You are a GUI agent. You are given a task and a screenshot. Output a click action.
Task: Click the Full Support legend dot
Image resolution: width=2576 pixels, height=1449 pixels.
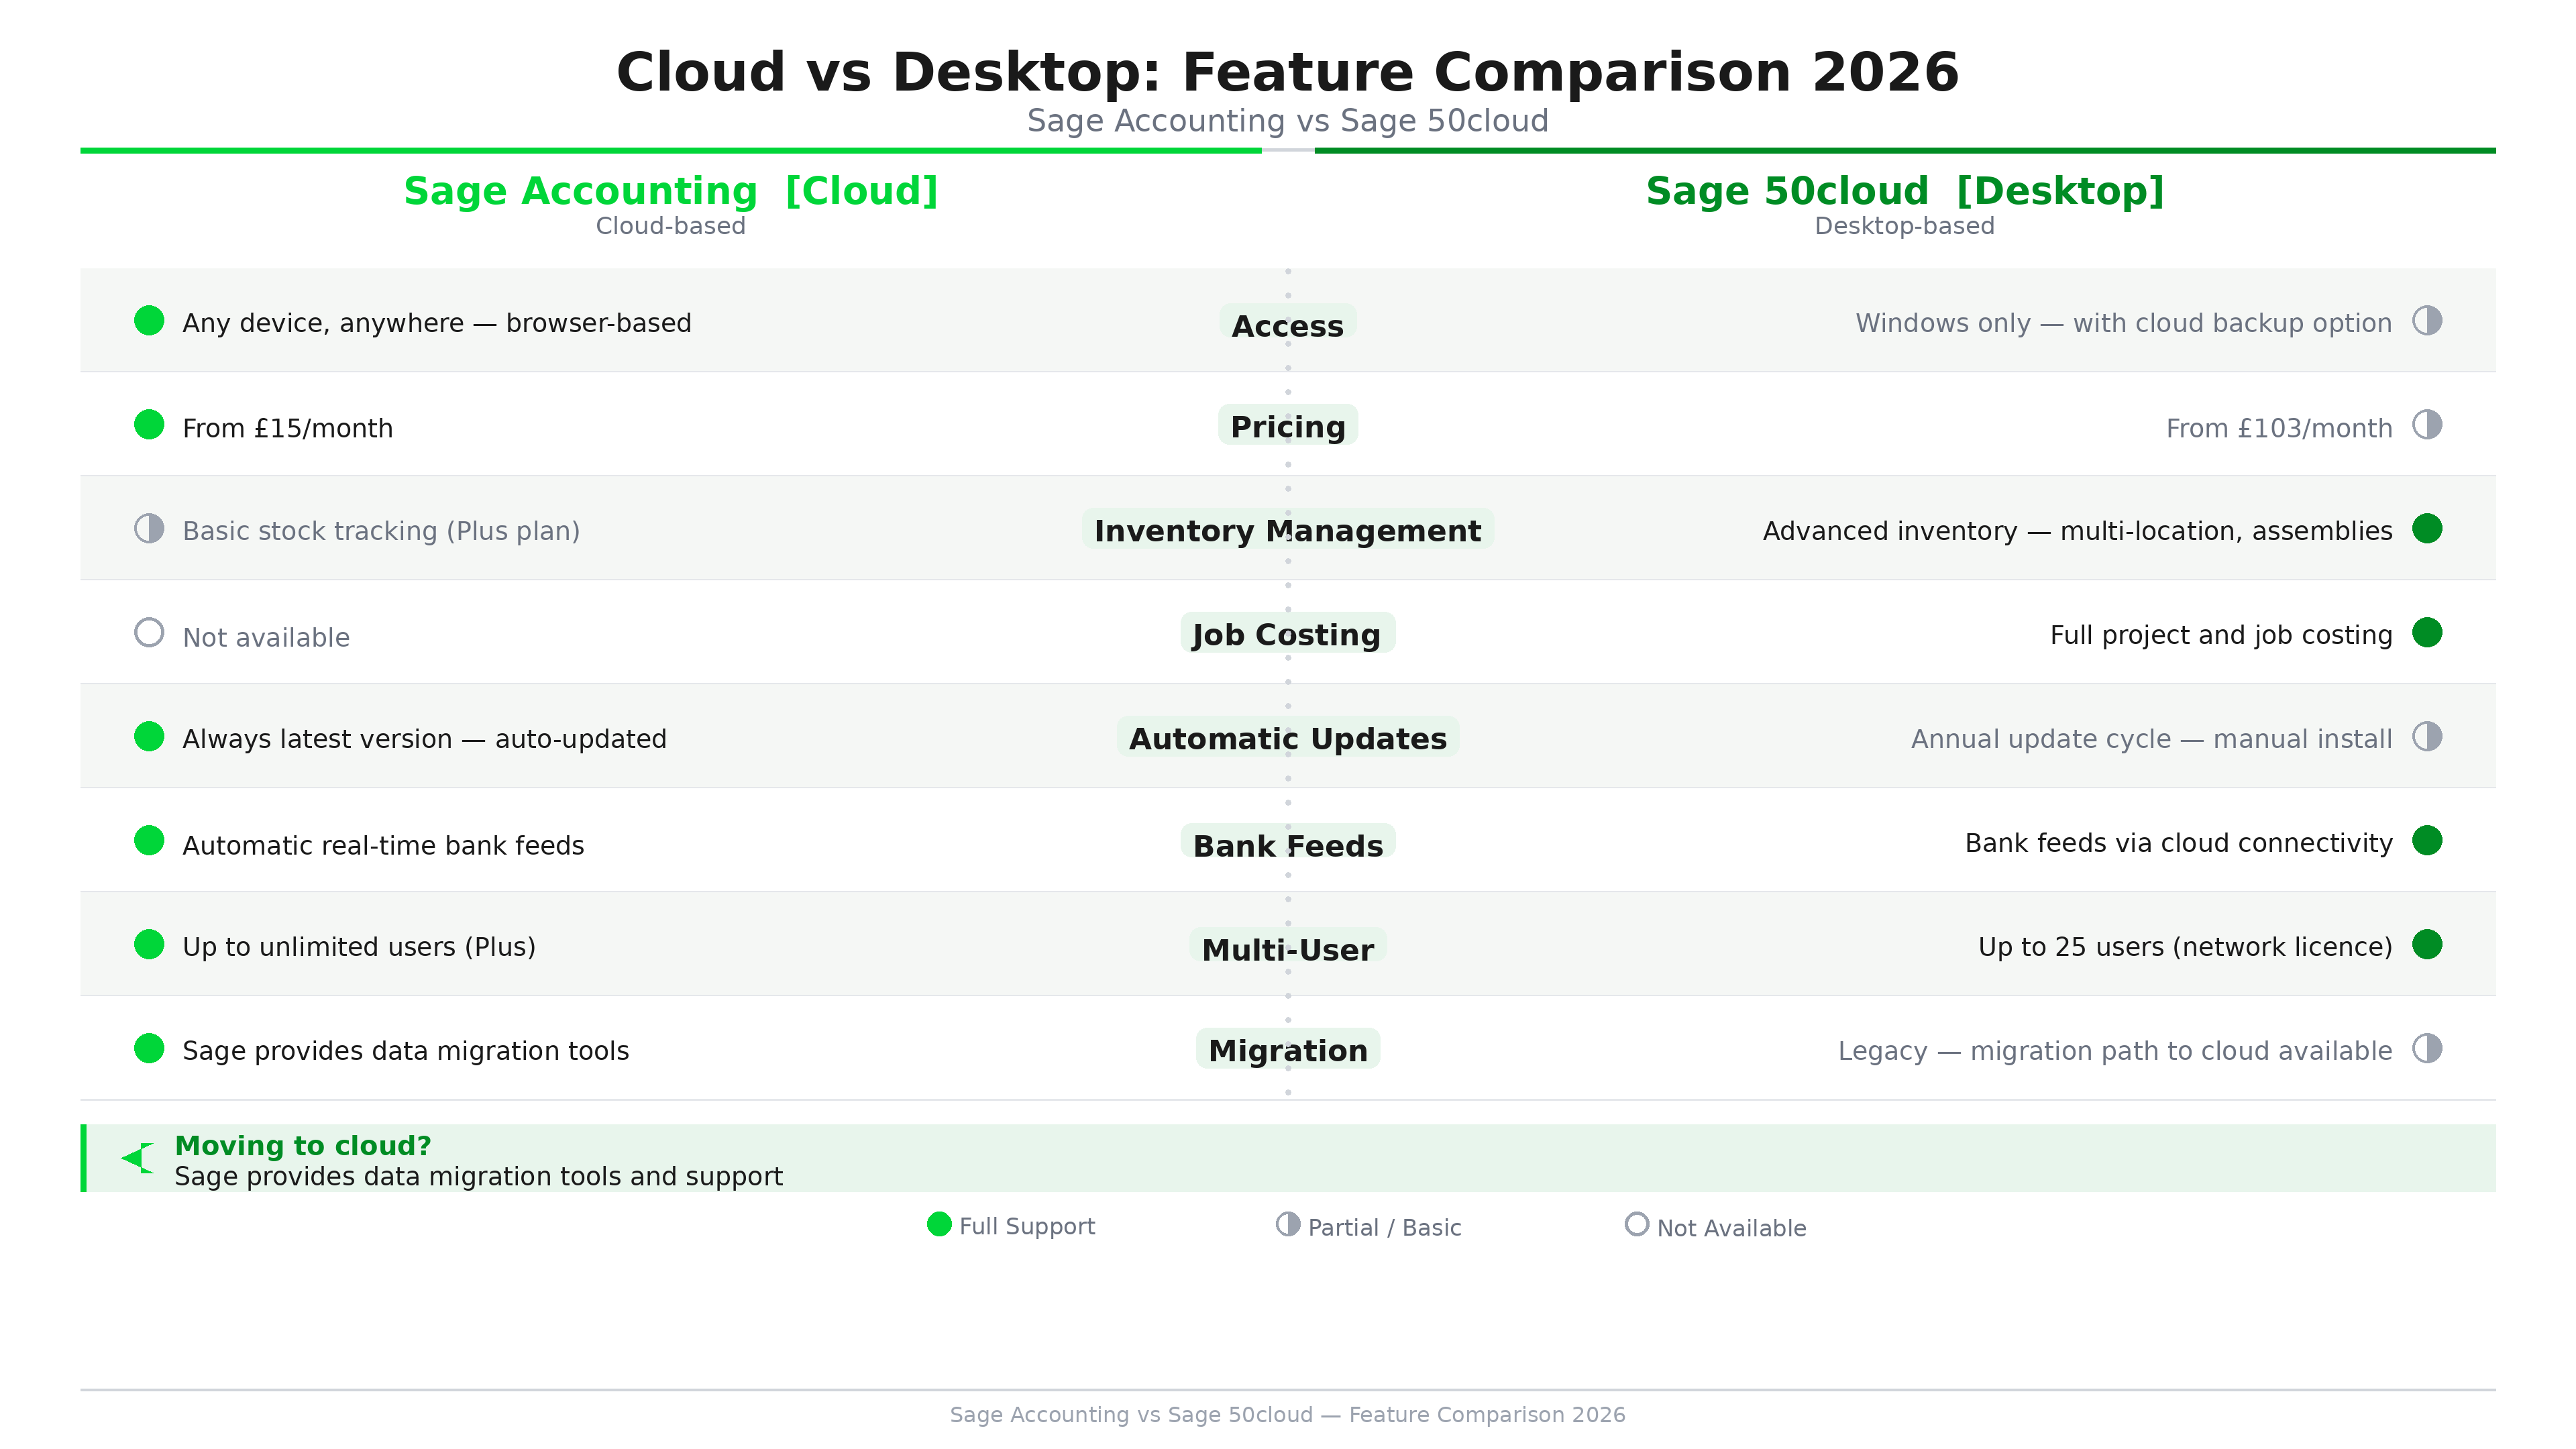coord(939,1225)
